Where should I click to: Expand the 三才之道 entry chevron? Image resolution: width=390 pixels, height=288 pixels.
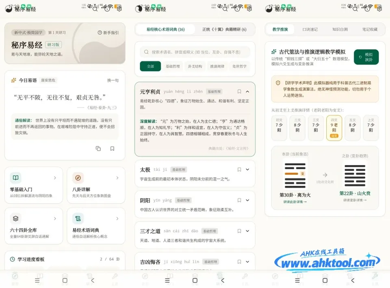(247, 231)
